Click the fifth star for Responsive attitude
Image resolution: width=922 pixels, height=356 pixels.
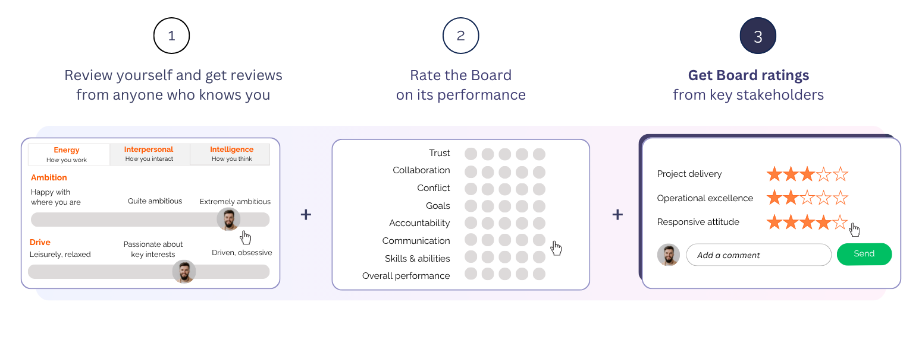pyautogui.click(x=840, y=223)
